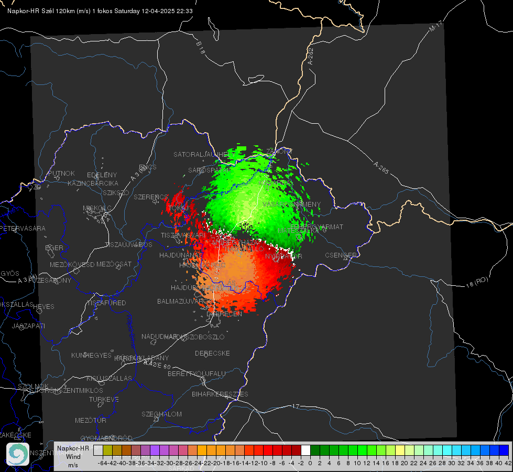Viewport: 513px width, 472px height.
Task: Click the EDELENY city label
Action: pyautogui.click(x=102, y=175)
